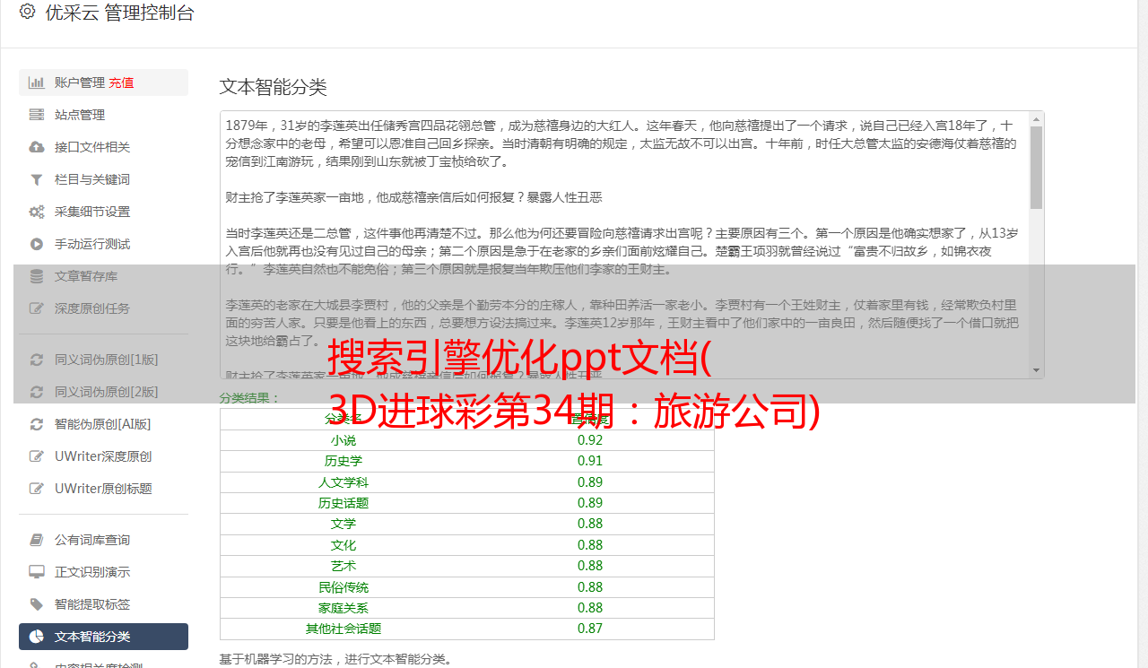Click the 历史学 category cell

tap(344, 461)
